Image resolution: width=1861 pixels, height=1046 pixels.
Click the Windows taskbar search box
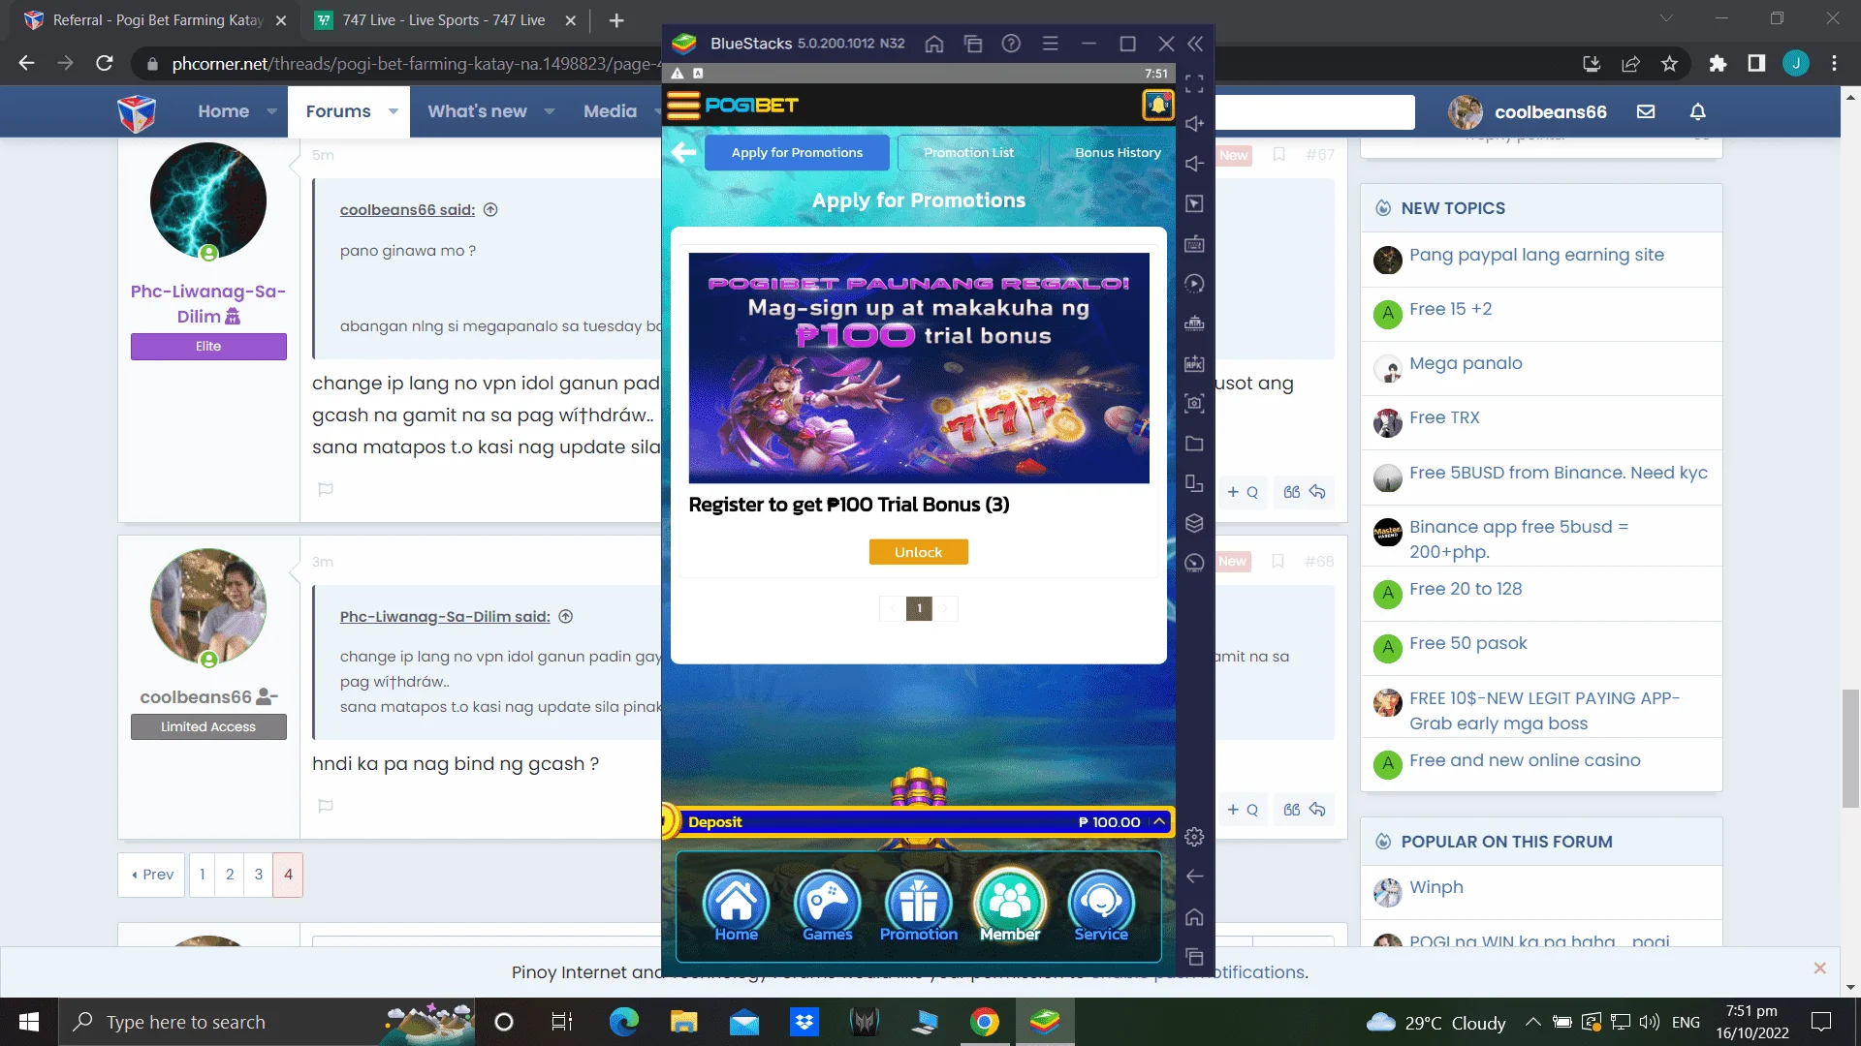267,1022
